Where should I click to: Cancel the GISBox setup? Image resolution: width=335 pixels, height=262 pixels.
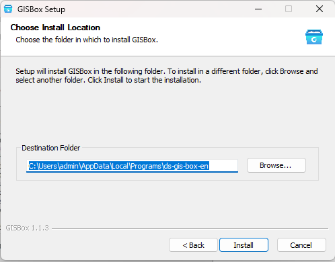pyautogui.click(x=301, y=245)
